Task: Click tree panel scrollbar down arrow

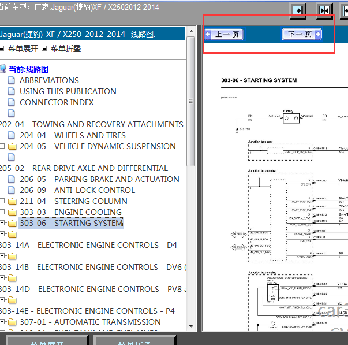Action: 191,327
